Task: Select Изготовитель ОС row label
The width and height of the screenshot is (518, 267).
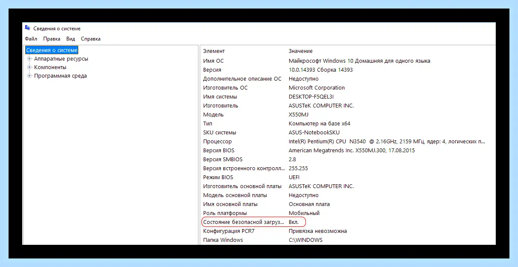Action: [225, 88]
